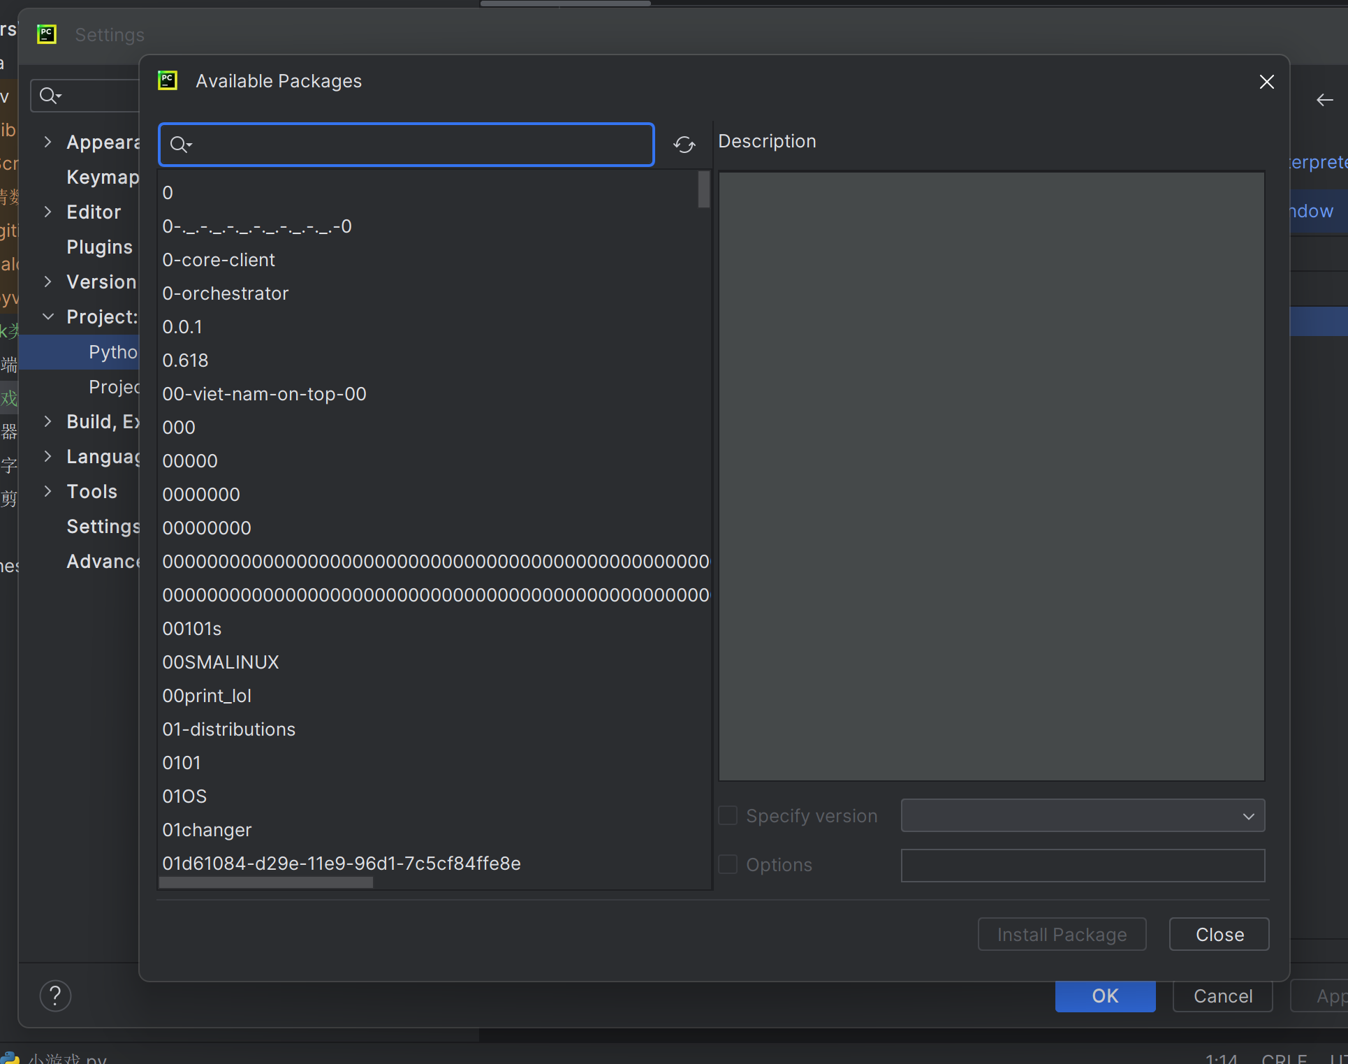Image resolution: width=1348 pixels, height=1064 pixels.
Task: Expand the Appearance settings node
Action: coord(47,142)
